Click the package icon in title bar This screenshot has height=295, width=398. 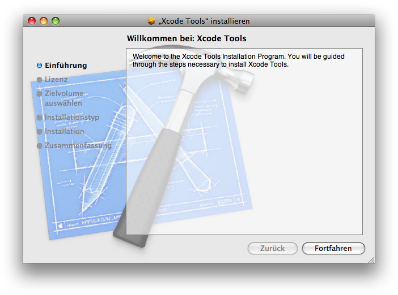151,21
